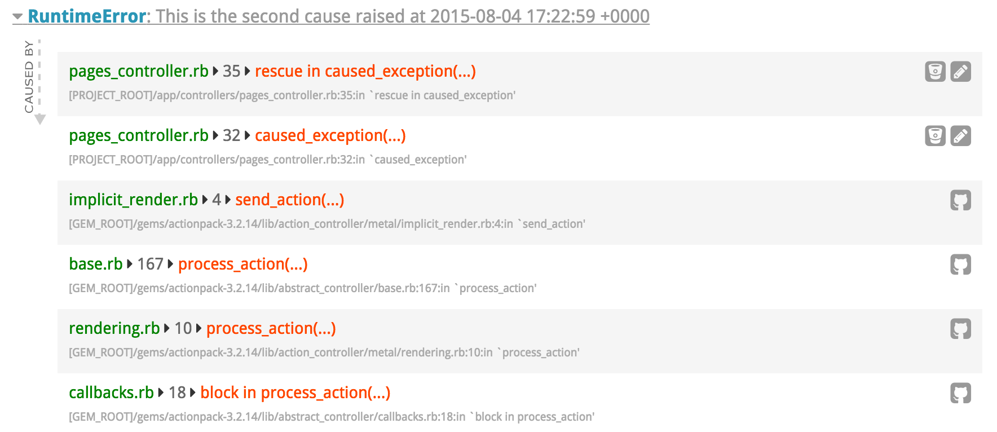
Task: Click pages_controller.rb filename on line 32 row
Action: (x=138, y=136)
